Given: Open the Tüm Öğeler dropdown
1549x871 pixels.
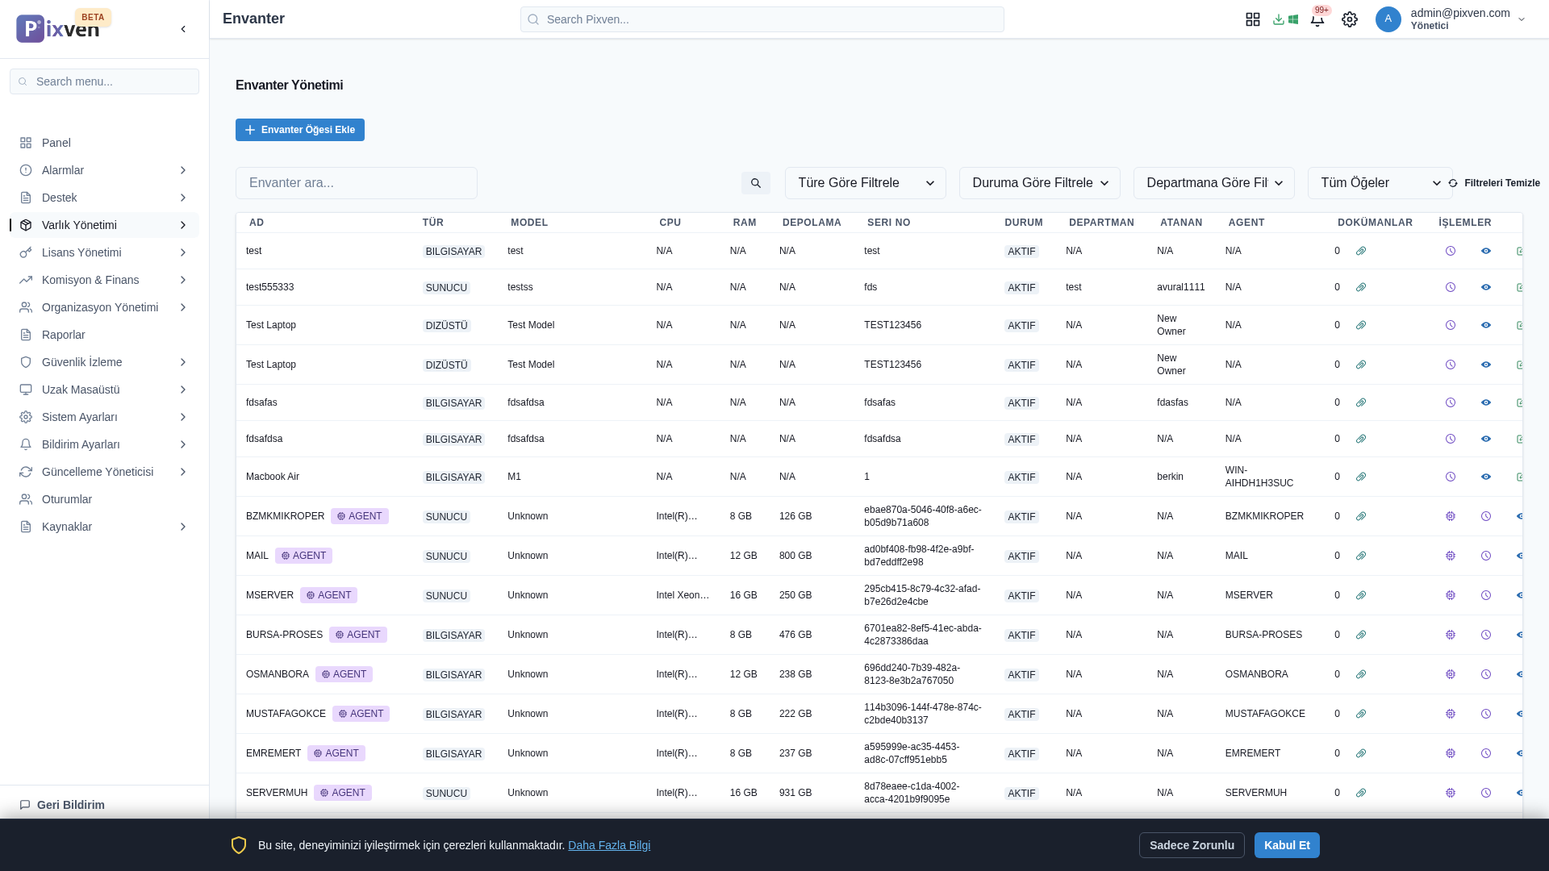Looking at the screenshot, I should pyautogui.click(x=1380, y=183).
